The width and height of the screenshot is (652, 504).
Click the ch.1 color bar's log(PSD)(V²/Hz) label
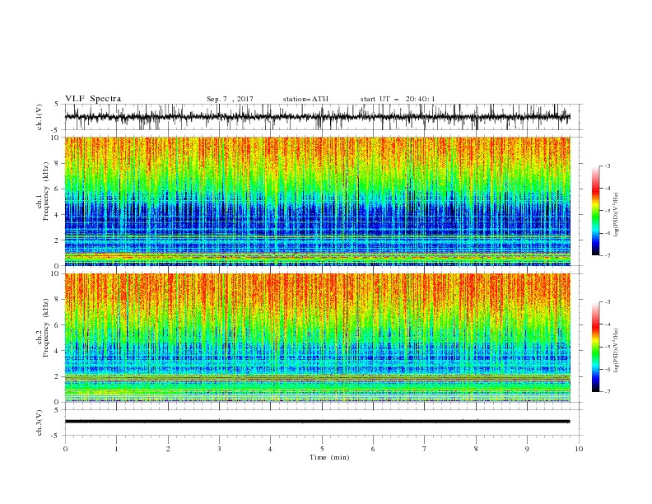tap(616, 215)
